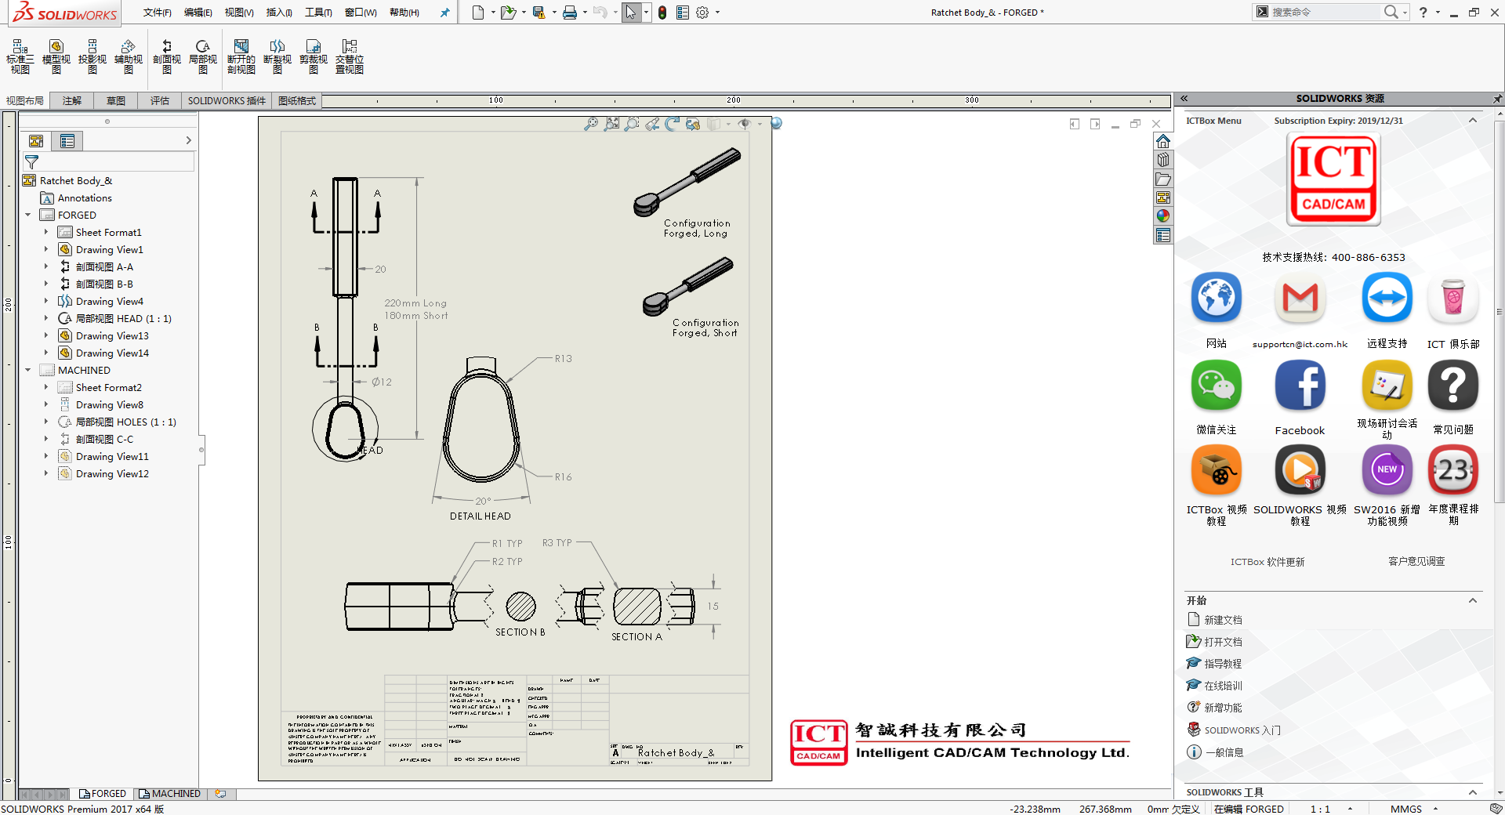Viewport: 1505px width, 815px height.
Task: Click in the search commands field
Action: click(x=1325, y=12)
